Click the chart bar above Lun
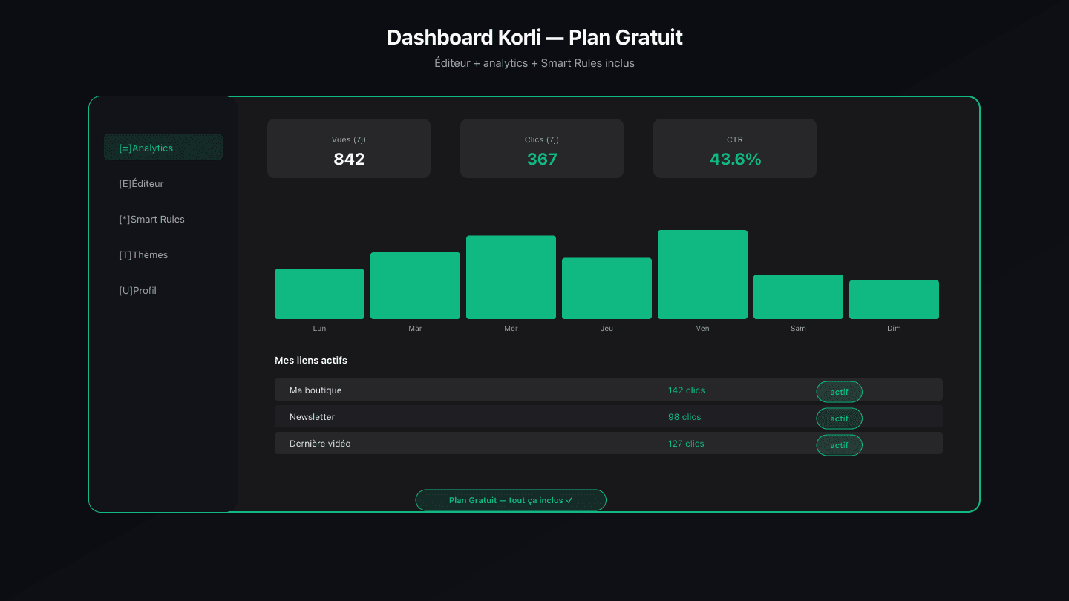Viewport: 1069px width, 601px height. (x=319, y=294)
